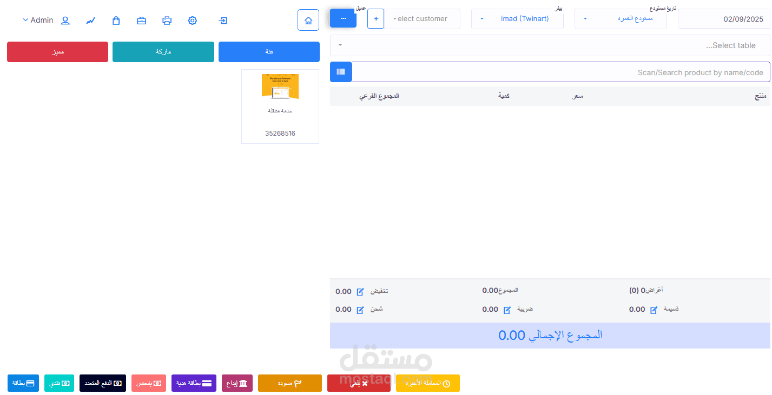Screen dimensions: 772x395
Task: Switch to the ماركة brand tab
Action: [163, 51]
